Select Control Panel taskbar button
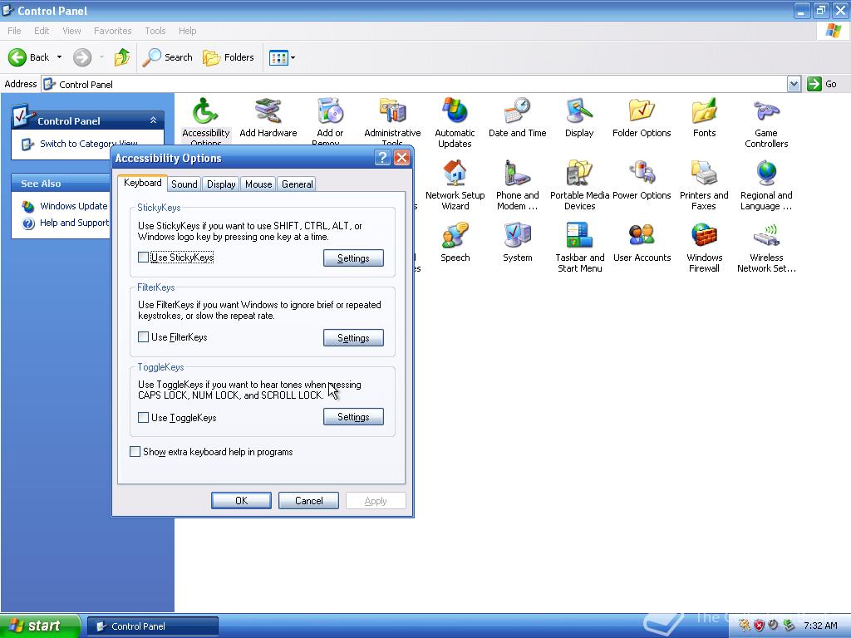 pyautogui.click(x=153, y=626)
